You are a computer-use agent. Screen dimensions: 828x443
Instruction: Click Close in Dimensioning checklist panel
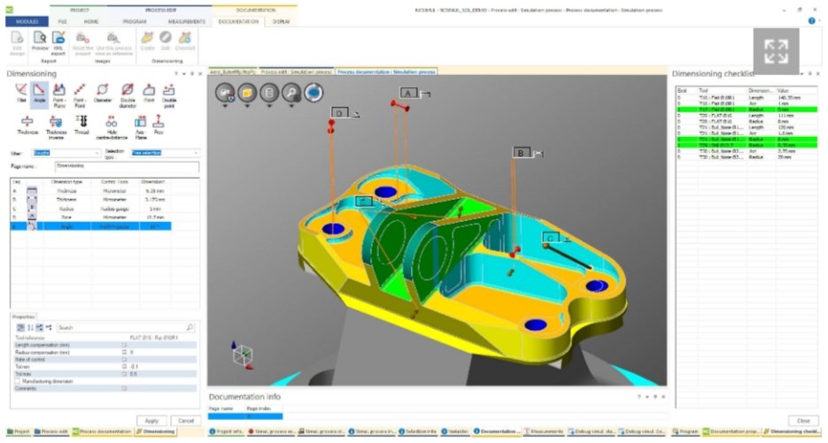(x=803, y=421)
